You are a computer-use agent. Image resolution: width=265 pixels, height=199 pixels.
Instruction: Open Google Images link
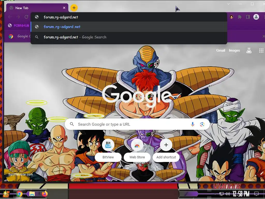[x=234, y=50]
